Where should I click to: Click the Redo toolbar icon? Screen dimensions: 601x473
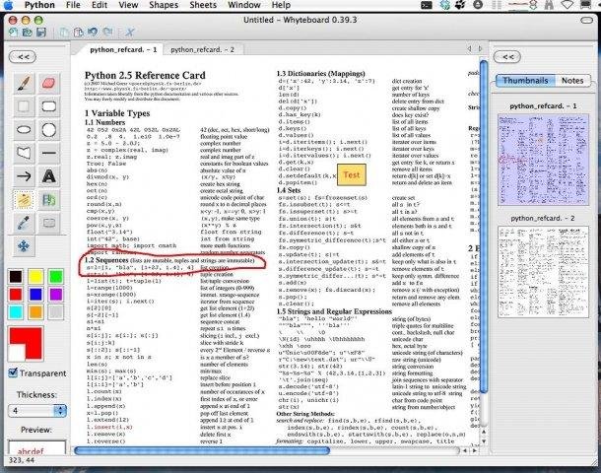click(x=108, y=33)
